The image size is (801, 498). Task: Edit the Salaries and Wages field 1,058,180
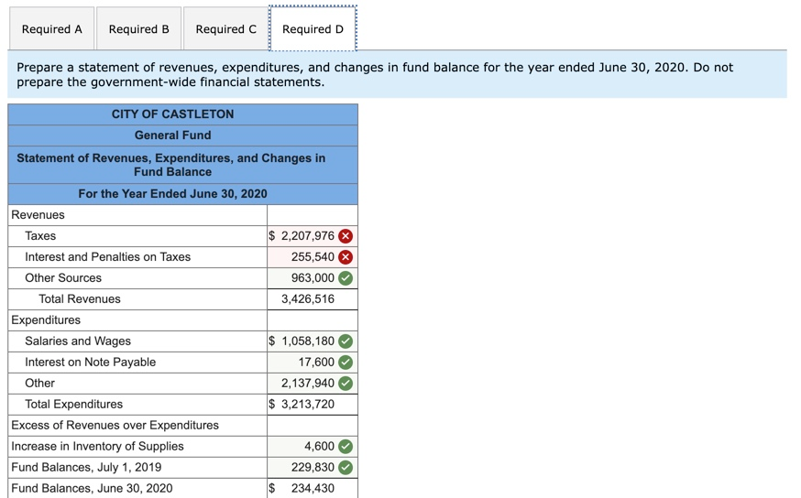pyautogui.click(x=313, y=341)
